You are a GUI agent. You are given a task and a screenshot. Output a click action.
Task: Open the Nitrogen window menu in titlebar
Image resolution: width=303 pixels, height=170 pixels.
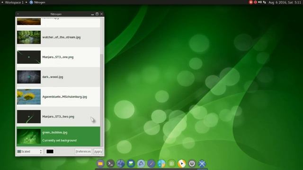[x=18, y=14]
